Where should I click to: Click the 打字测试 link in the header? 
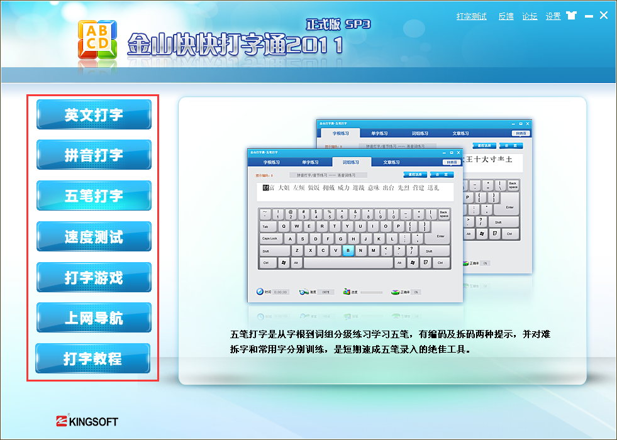pos(472,16)
